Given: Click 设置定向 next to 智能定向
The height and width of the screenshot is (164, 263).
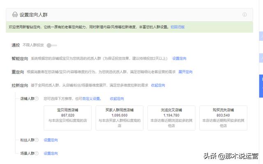Looking at the screenshot, I should click(179, 58).
